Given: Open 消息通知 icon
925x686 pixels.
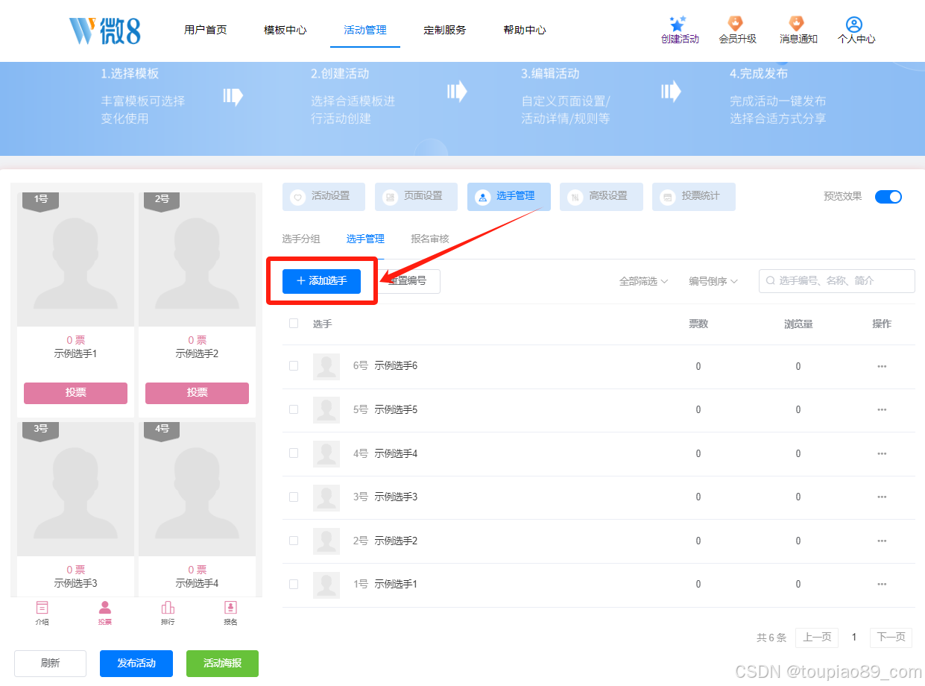Looking at the screenshot, I should tap(797, 24).
